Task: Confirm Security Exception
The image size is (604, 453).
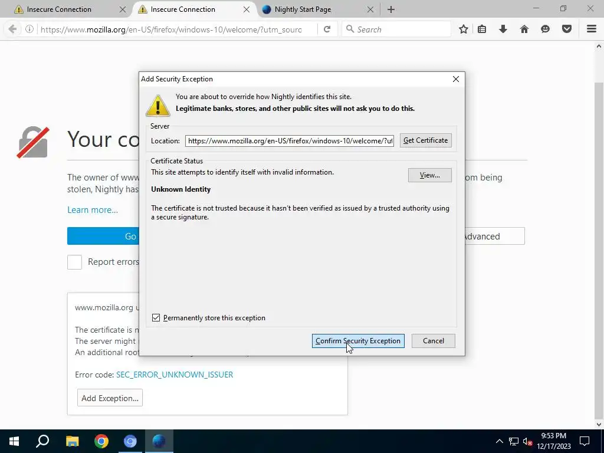Action: click(358, 341)
